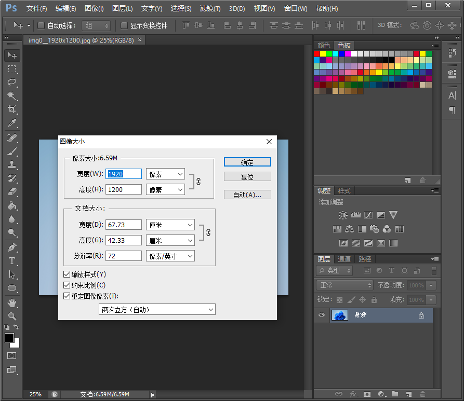Select the Crop tool
Image resolution: width=464 pixels, height=401 pixels.
[x=11, y=109]
